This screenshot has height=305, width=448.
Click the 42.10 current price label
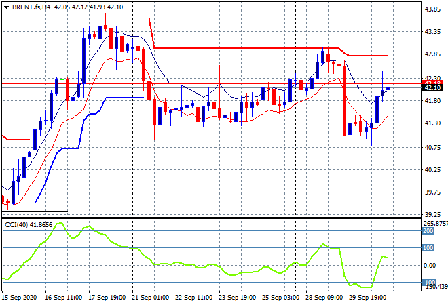click(x=432, y=88)
